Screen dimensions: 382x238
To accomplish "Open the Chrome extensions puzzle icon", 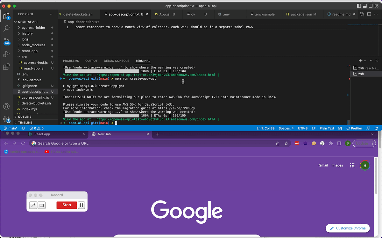I will tap(330, 143).
